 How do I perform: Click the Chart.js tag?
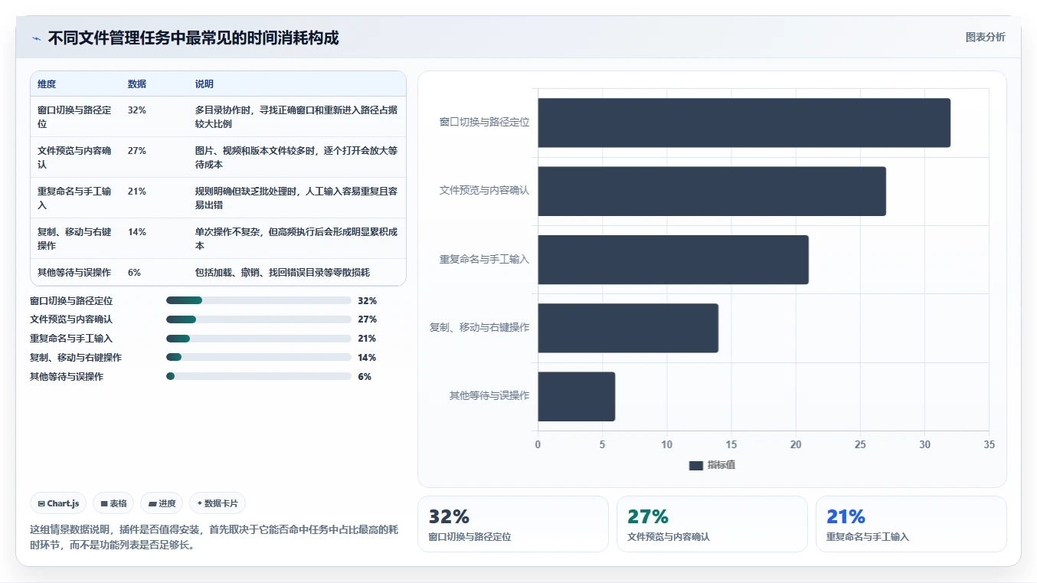click(x=58, y=503)
